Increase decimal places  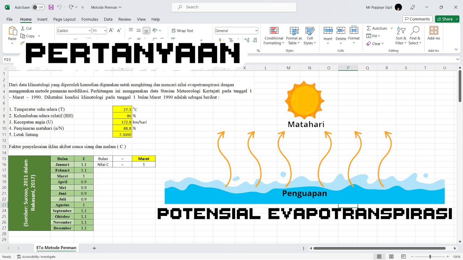tap(247, 40)
